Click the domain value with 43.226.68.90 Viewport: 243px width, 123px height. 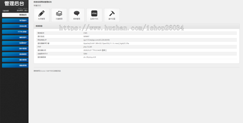96,40
